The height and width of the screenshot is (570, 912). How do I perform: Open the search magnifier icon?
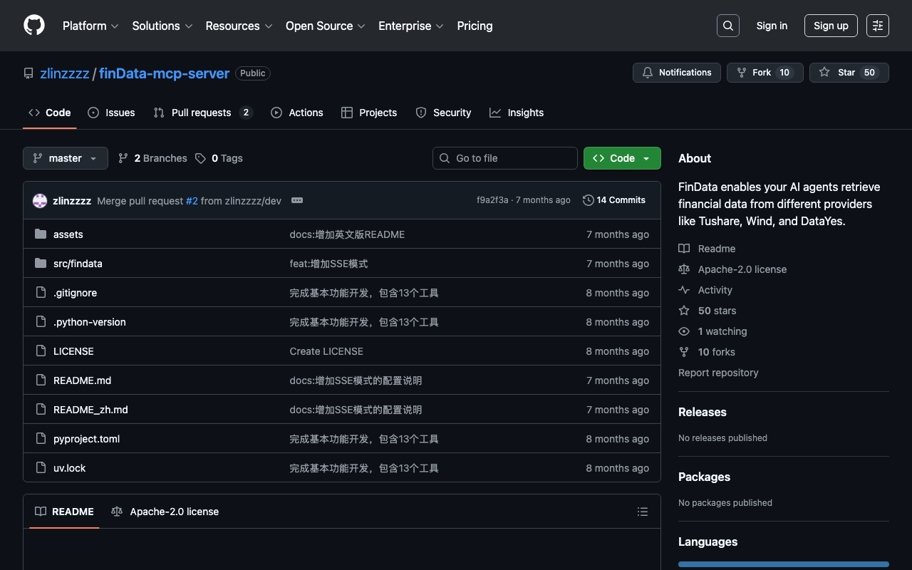(728, 26)
